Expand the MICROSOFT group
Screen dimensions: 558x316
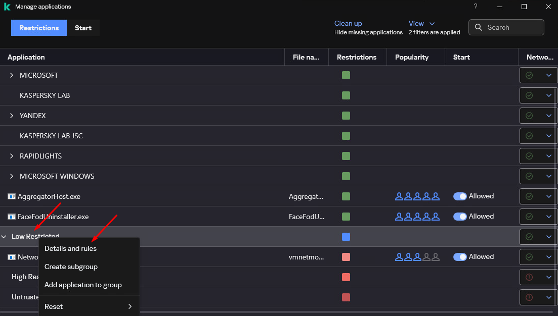(12, 75)
